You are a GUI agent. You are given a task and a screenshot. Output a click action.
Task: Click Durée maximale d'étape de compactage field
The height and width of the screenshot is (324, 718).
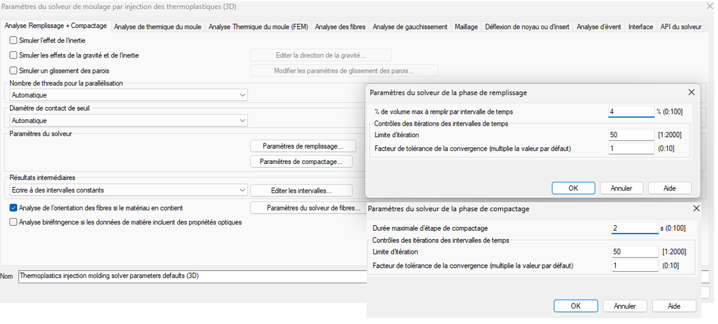[x=634, y=228]
